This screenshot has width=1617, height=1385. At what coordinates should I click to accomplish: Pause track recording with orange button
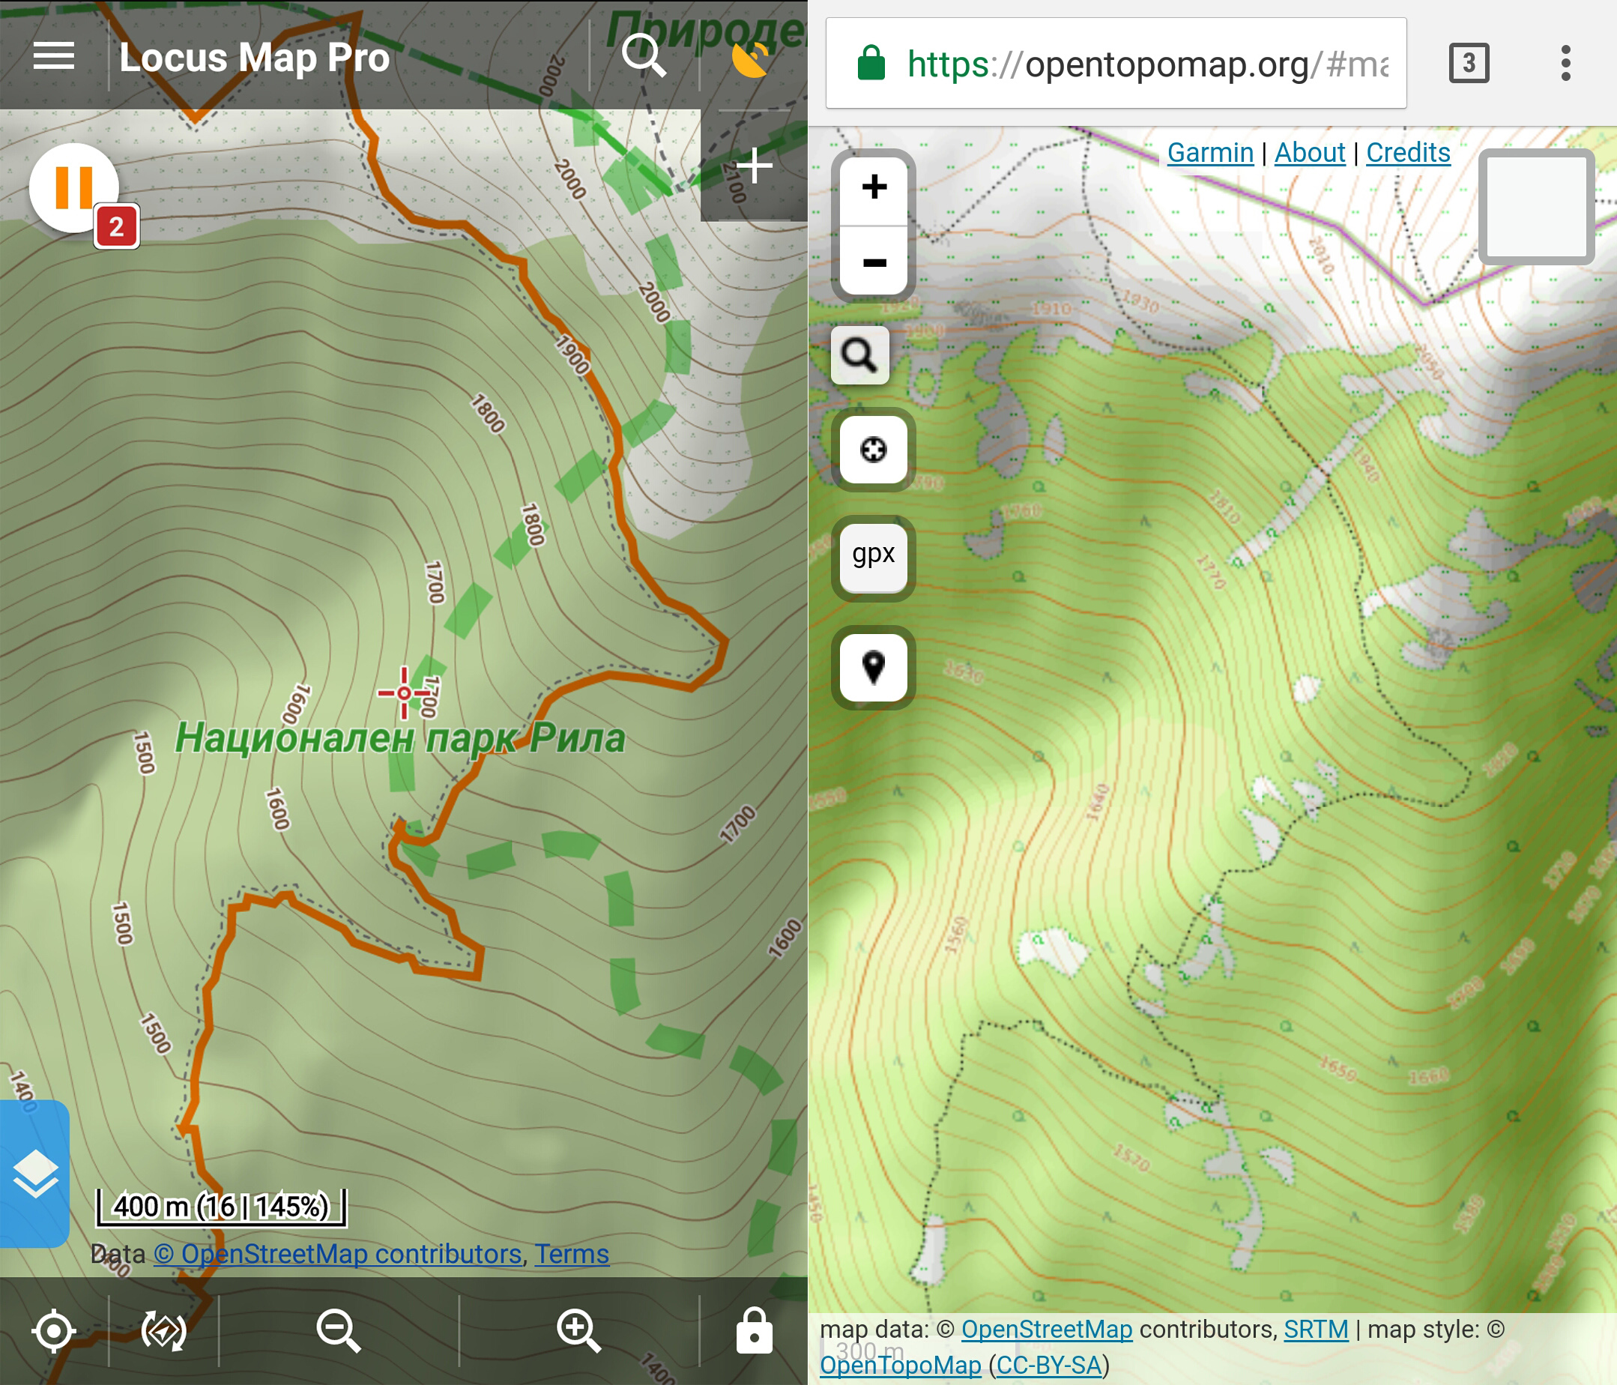click(x=74, y=187)
